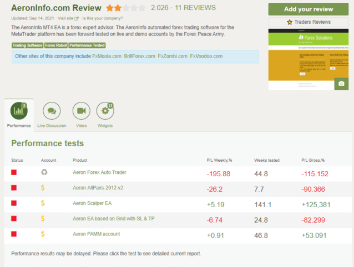This screenshot has height=267, width=354.
Task: Click the camera icon on site screenshot
Action: click(x=341, y=84)
